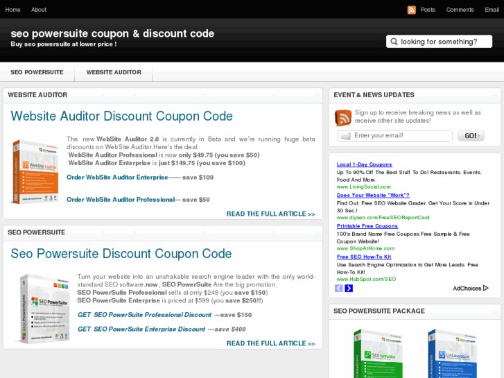Open the Email subscription link

pos(492,10)
